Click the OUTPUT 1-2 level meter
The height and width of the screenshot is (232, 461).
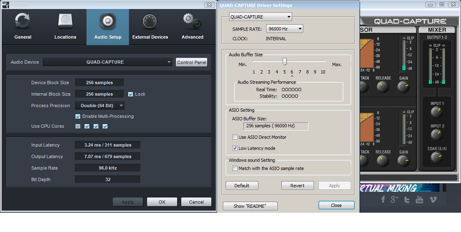[x=437, y=64]
